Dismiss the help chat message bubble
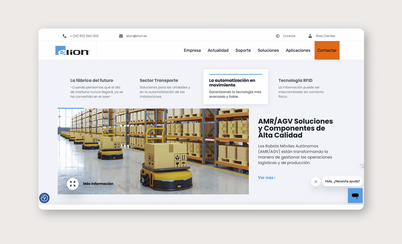Viewport: 402px width, 244px height. pyautogui.click(x=316, y=182)
